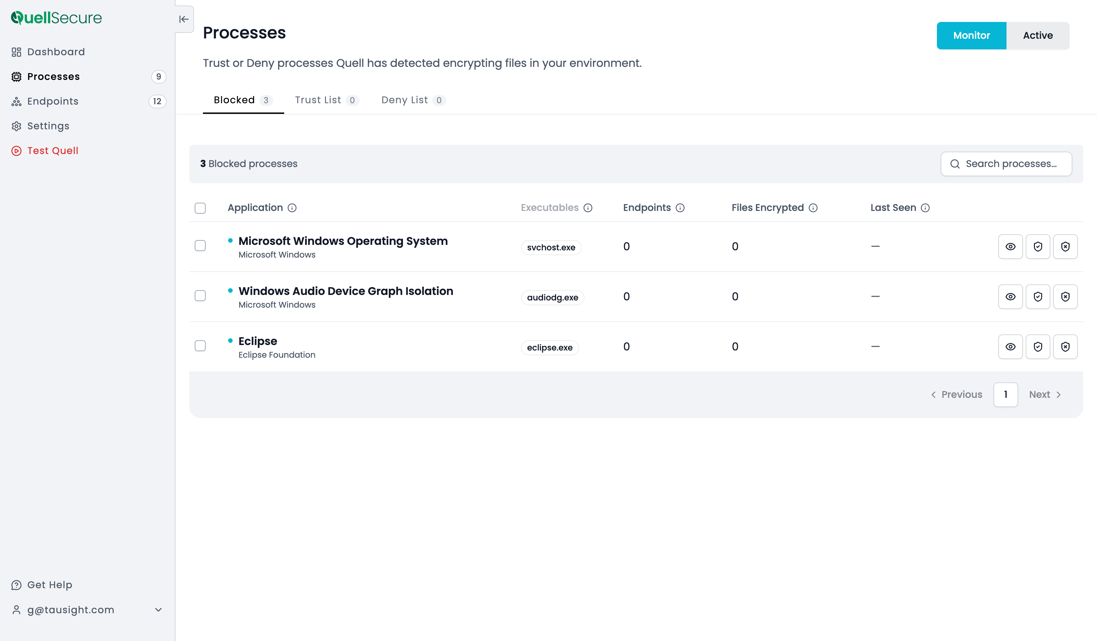The height and width of the screenshot is (641, 1097).
Task: Check the Microsoft Windows Operating System row
Action: click(200, 246)
